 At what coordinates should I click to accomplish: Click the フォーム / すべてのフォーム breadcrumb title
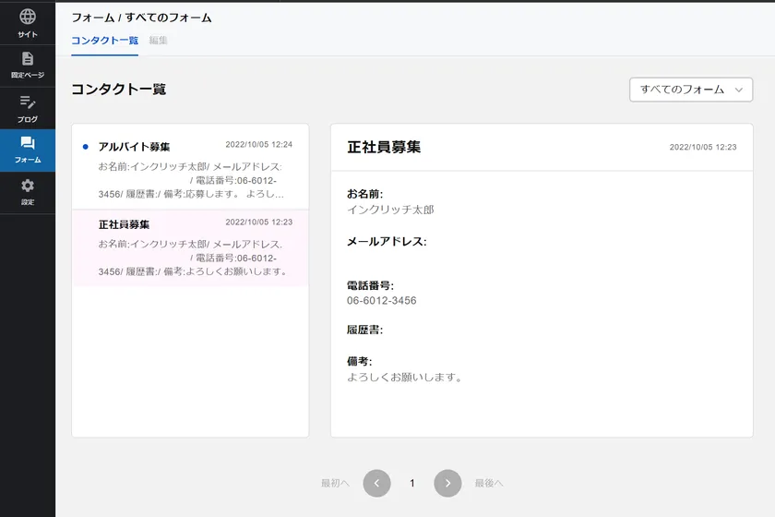141,18
